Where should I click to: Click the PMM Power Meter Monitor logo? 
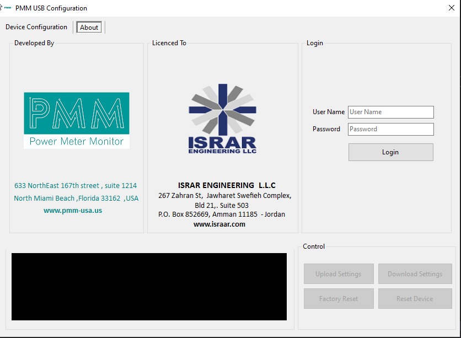[x=77, y=121]
